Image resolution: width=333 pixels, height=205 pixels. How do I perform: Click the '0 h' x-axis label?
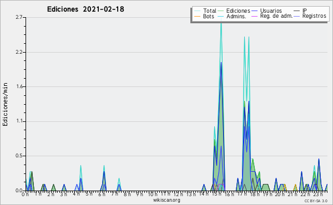26,194
